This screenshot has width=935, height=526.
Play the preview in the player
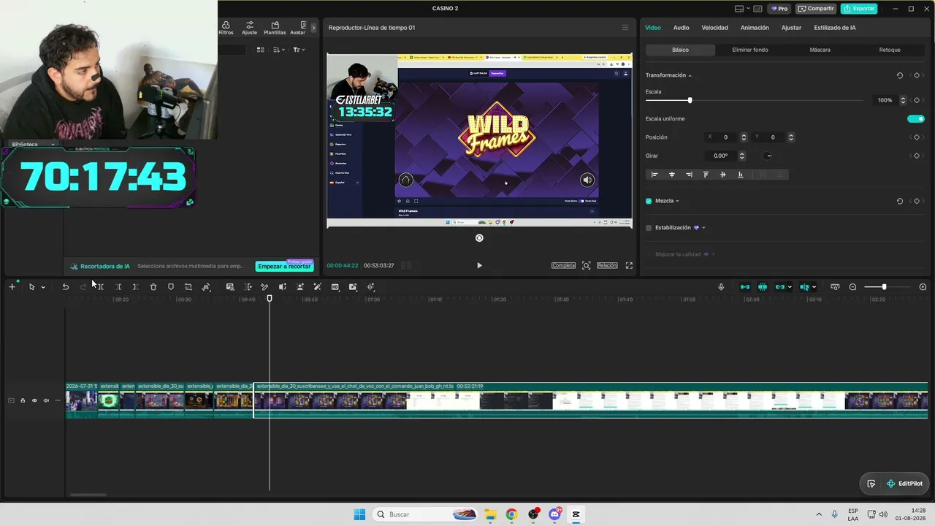tap(479, 266)
